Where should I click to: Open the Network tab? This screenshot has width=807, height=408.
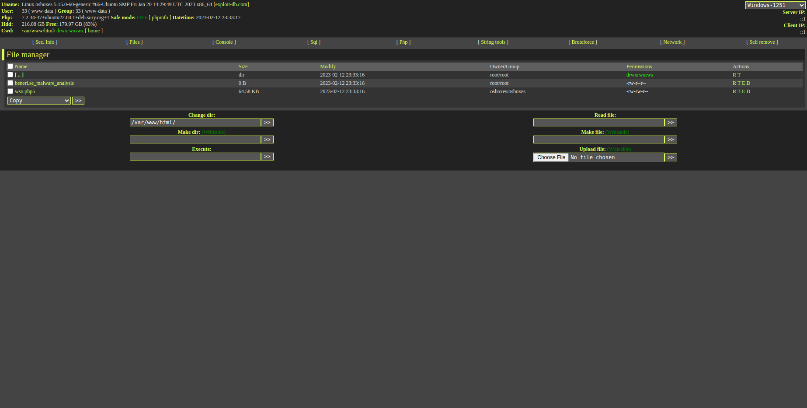click(x=672, y=42)
